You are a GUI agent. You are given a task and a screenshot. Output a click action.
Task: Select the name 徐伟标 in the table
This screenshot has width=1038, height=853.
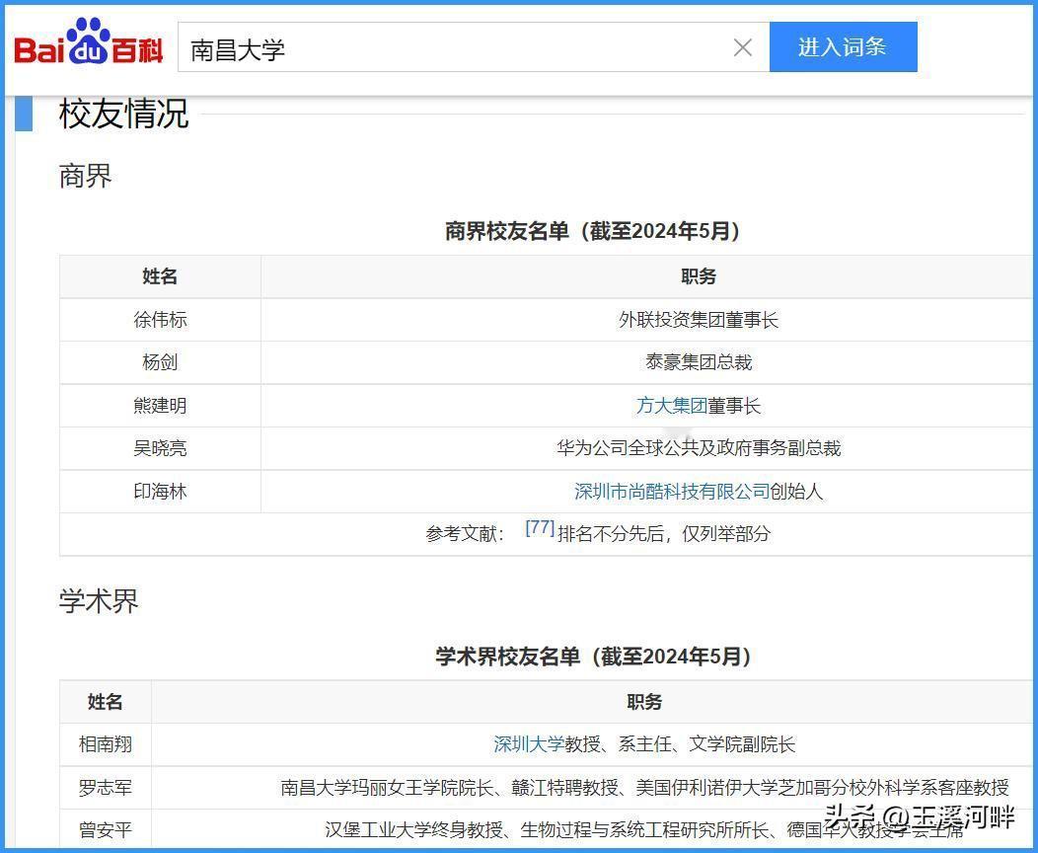coord(160,320)
